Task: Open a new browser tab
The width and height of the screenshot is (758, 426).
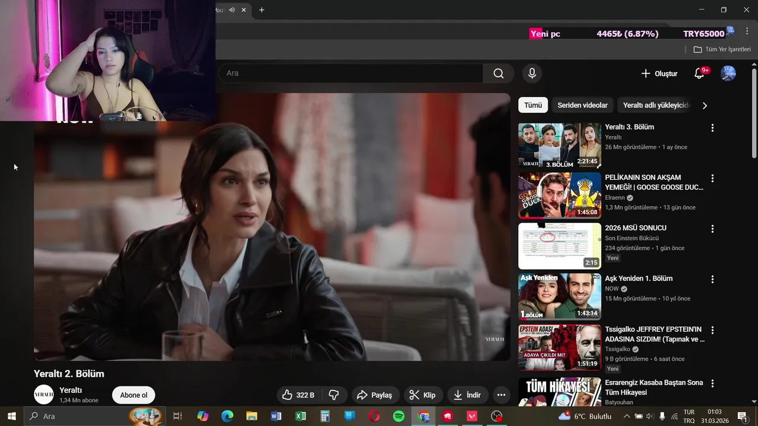Action: (262, 10)
